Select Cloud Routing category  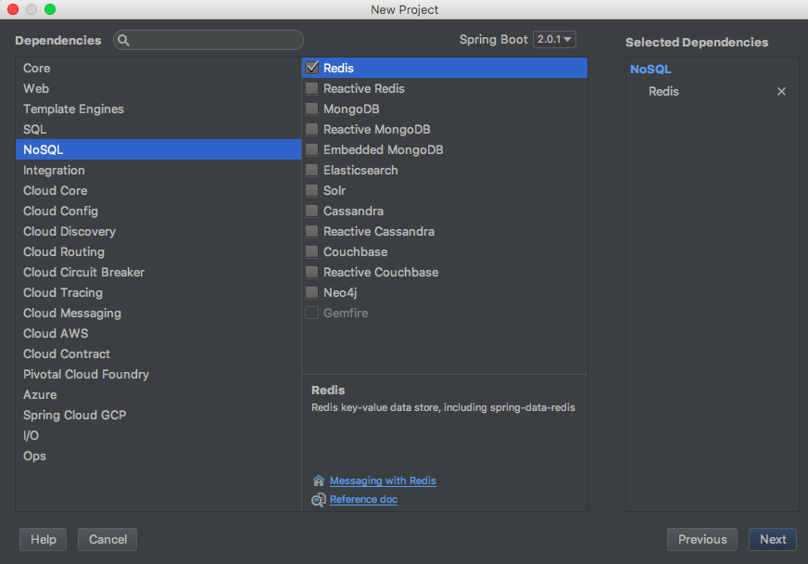(158, 251)
